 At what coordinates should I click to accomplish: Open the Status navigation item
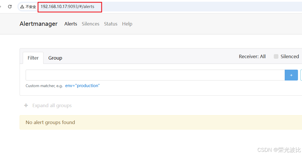tap(111, 24)
